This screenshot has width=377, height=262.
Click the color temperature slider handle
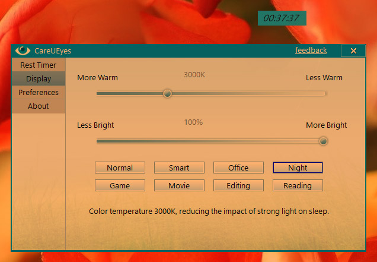pos(167,93)
